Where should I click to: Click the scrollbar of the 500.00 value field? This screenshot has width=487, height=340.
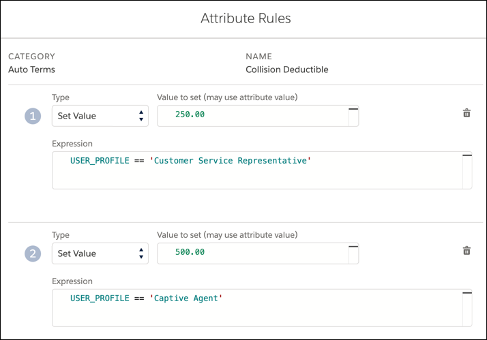(353, 253)
